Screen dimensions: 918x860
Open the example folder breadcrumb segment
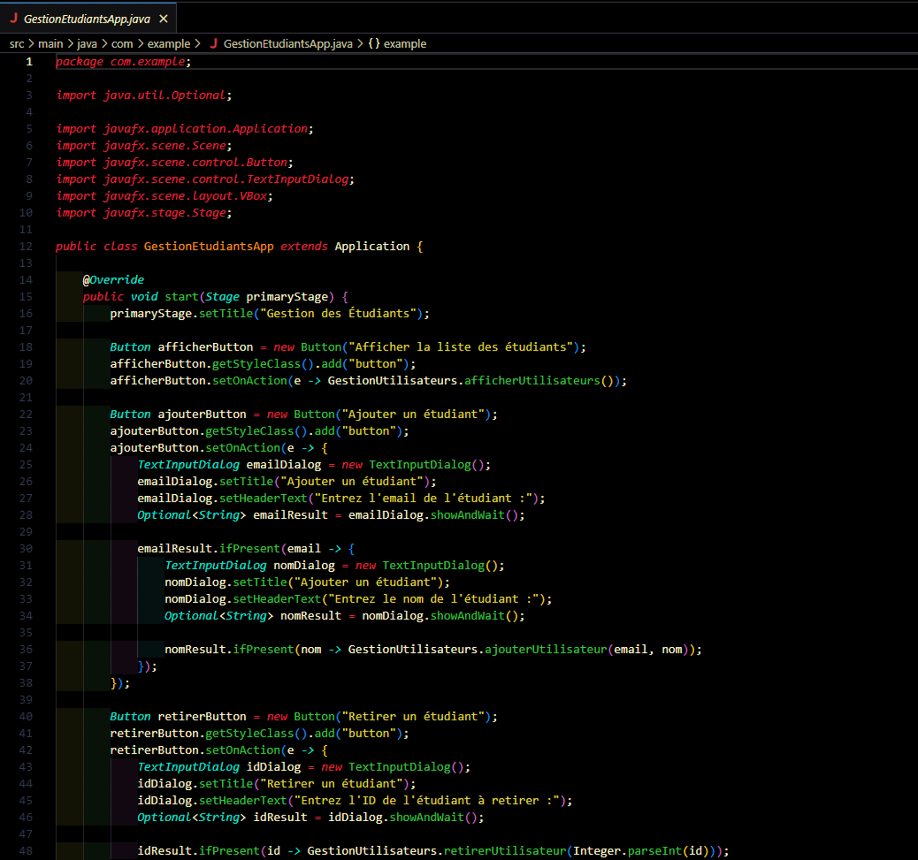pyautogui.click(x=168, y=44)
